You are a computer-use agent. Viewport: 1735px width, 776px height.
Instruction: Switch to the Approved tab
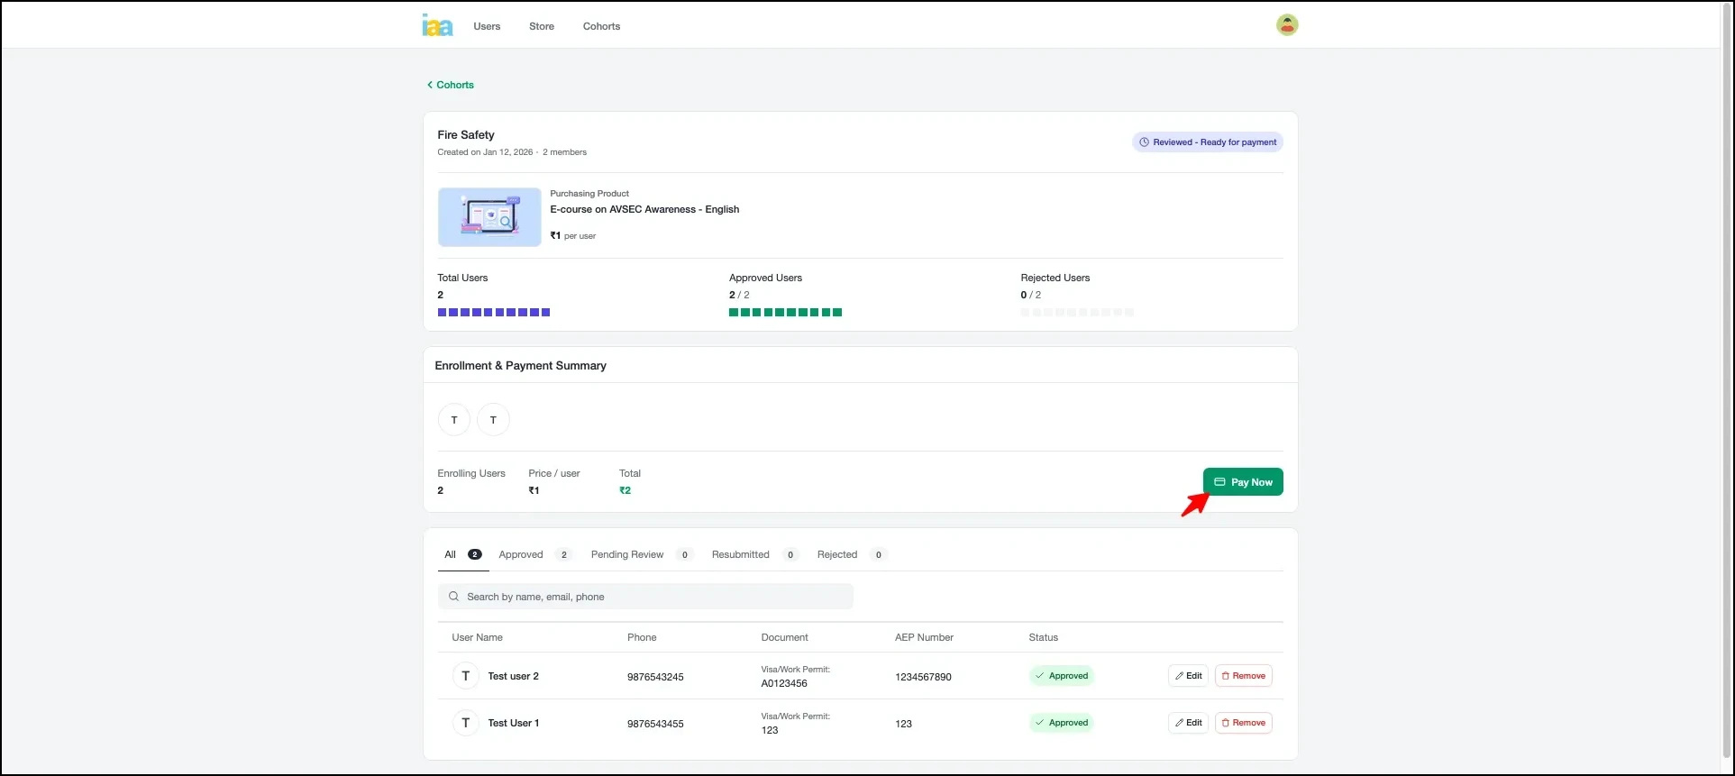point(522,554)
